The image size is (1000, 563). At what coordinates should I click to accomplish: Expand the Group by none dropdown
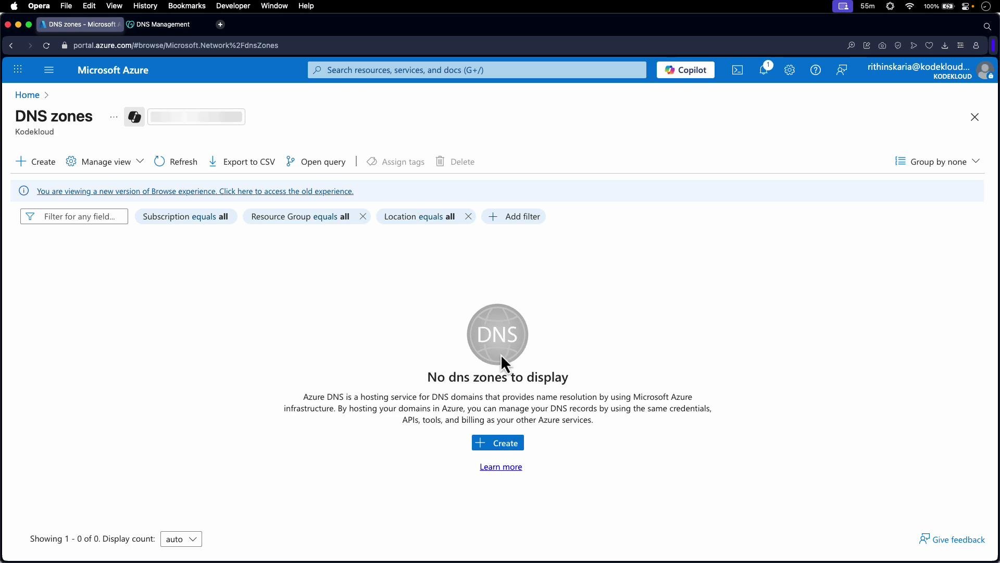[x=938, y=162]
